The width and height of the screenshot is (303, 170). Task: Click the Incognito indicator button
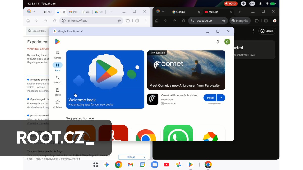[240, 21]
